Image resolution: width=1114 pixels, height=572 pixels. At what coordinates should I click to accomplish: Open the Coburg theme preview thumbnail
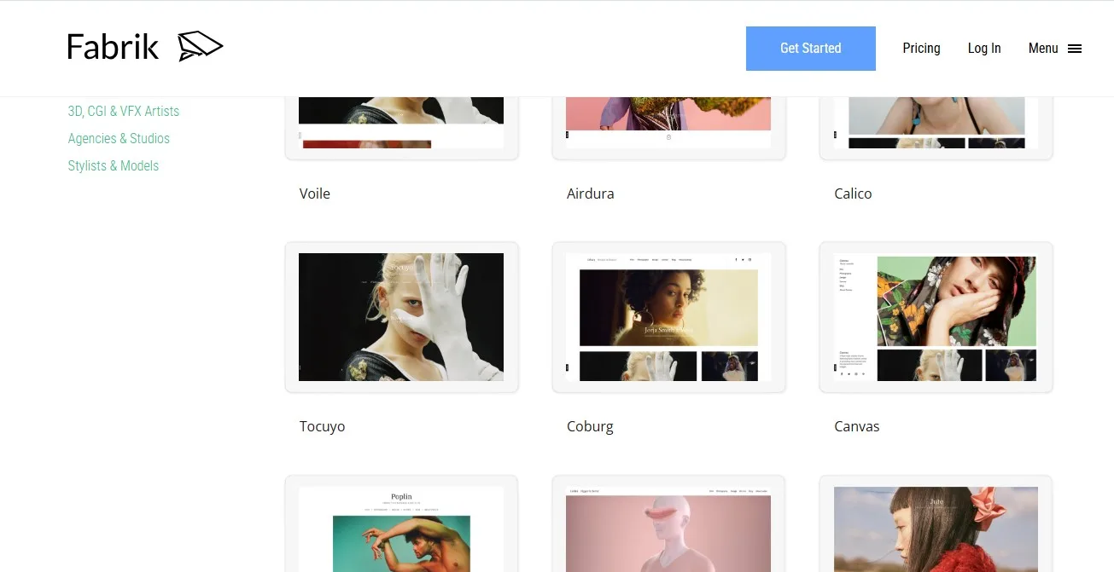pyautogui.click(x=668, y=317)
